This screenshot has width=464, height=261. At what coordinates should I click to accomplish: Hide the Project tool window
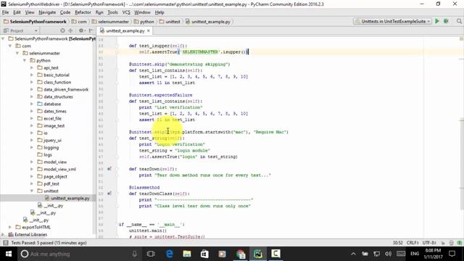(x=91, y=30)
